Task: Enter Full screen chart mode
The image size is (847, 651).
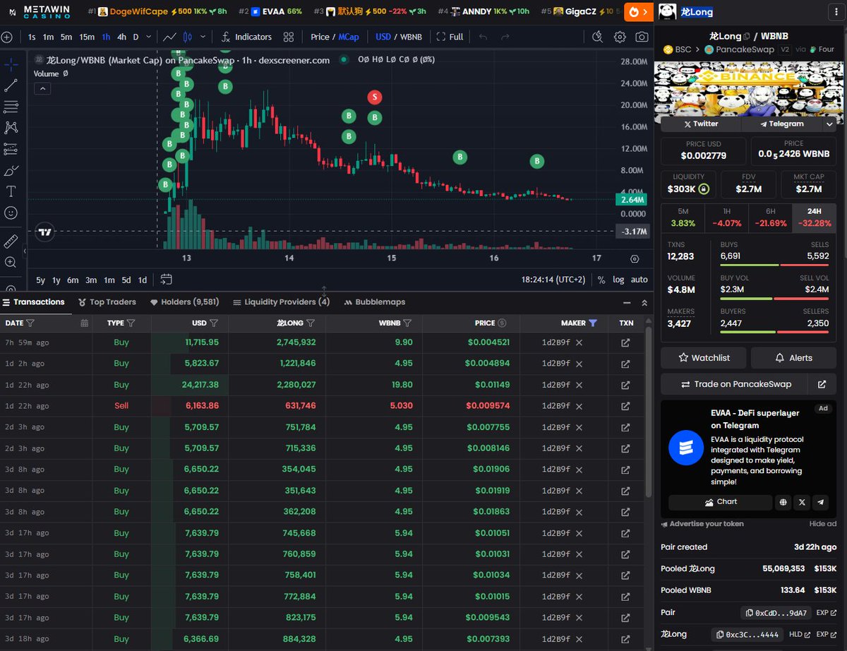Action: [450, 37]
